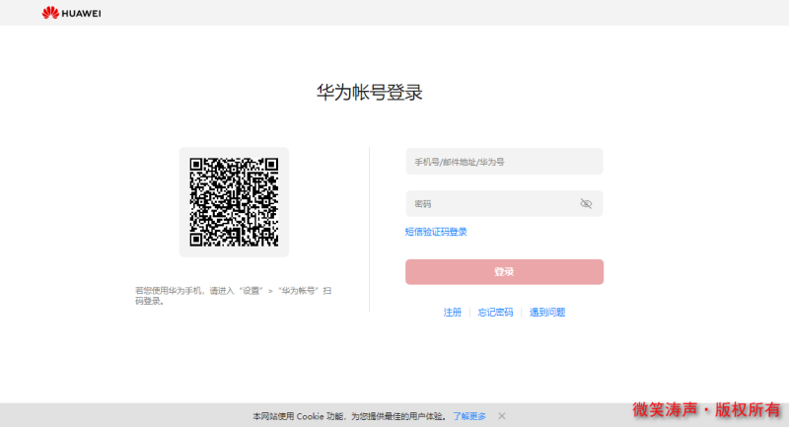The height and width of the screenshot is (427, 789).
Task: Click 了解更多 in the cookie notice
Action: (x=469, y=416)
